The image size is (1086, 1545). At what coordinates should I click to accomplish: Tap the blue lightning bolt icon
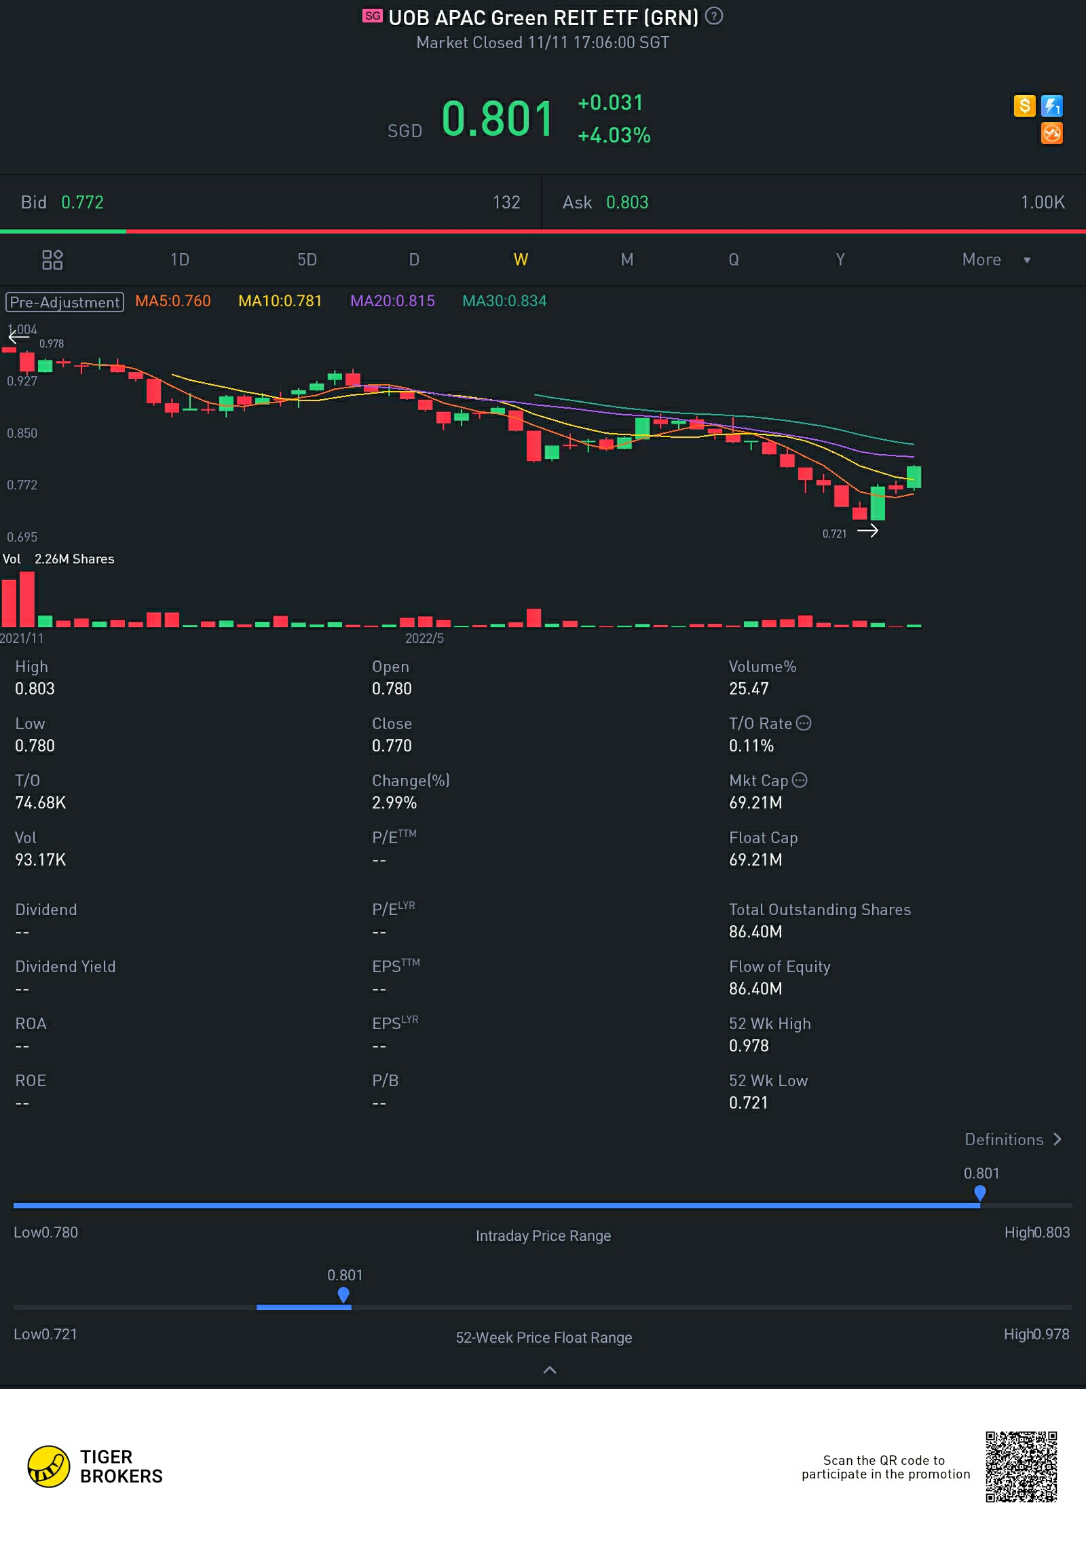1052,106
